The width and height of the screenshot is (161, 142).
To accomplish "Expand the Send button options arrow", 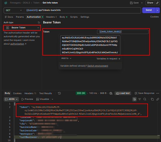I will (157, 10).
